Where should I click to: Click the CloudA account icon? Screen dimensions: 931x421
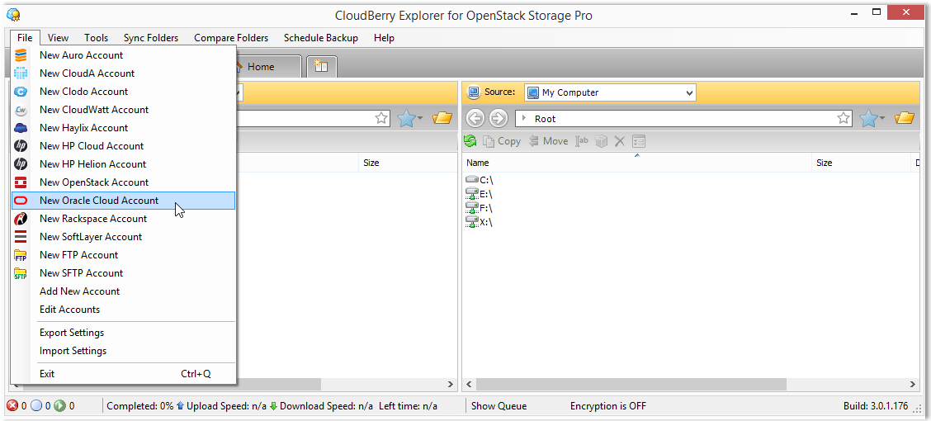tap(21, 73)
